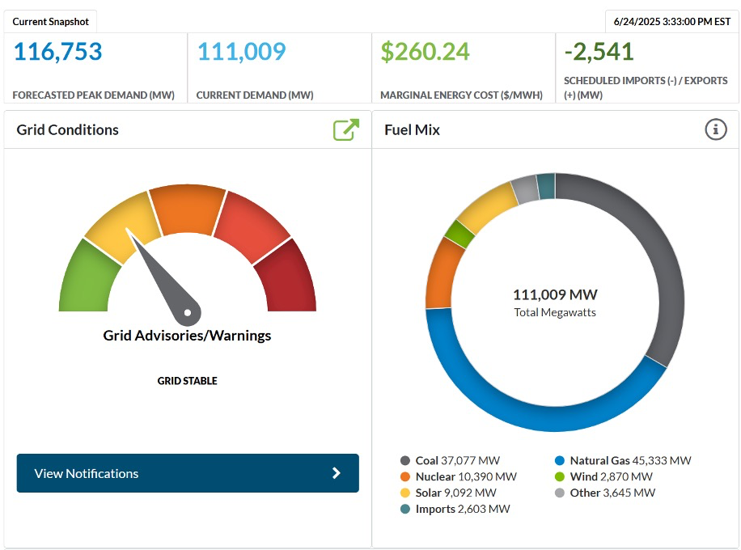Click the timestamp tab at top right

[x=671, y=22]
